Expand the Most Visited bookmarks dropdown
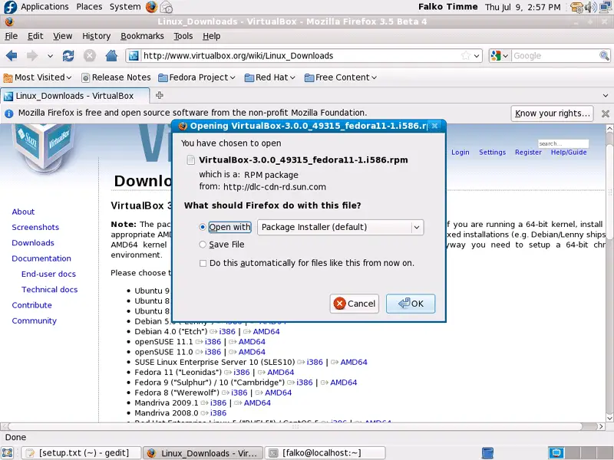 click(38, 77)
